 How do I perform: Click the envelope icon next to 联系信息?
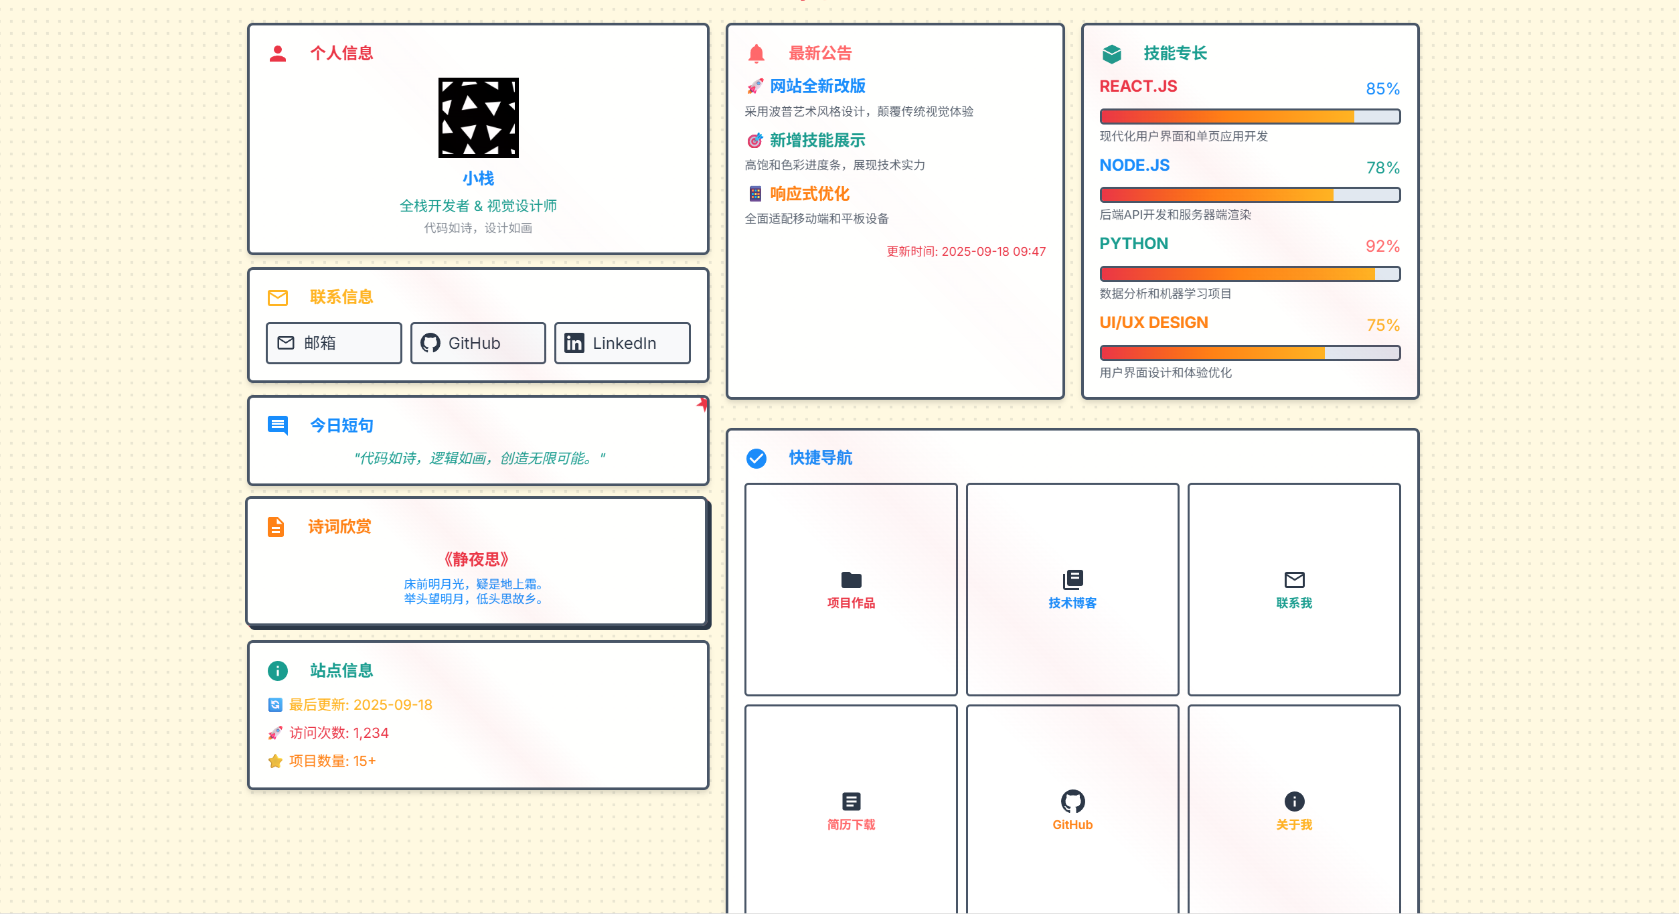[278, 297]
